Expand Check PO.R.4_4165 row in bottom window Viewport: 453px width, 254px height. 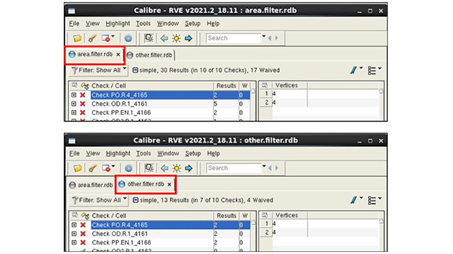(74, 224)
